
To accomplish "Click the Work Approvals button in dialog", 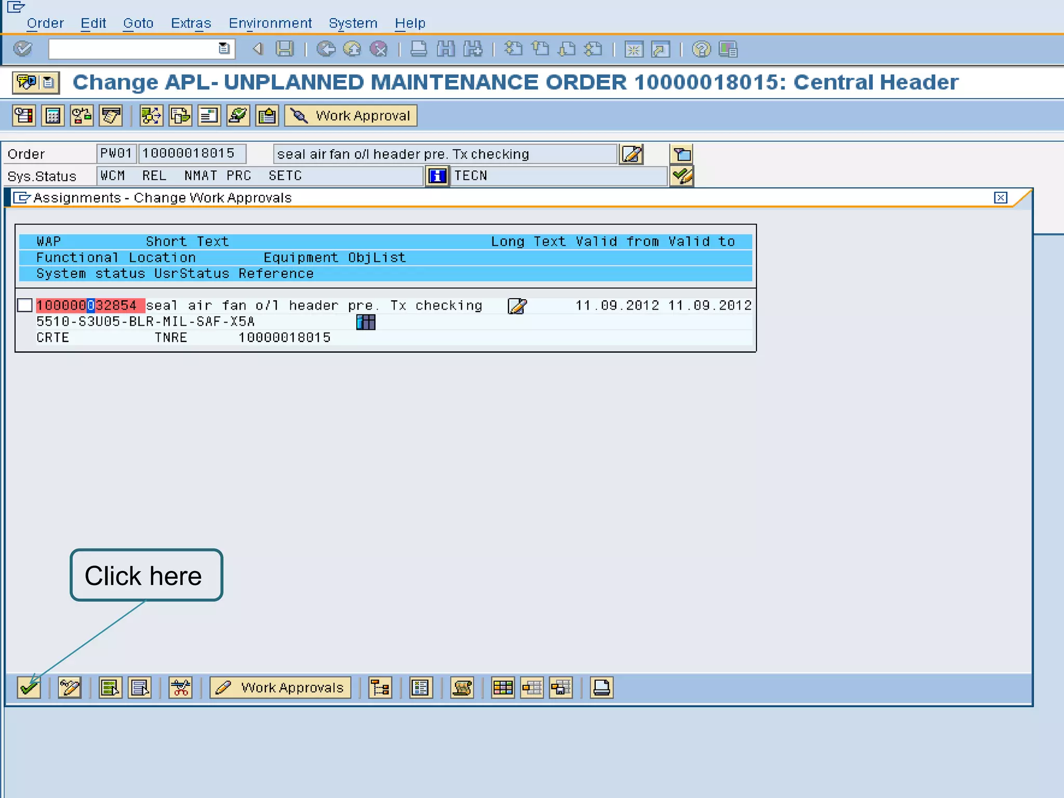I will tap(281, 688).
